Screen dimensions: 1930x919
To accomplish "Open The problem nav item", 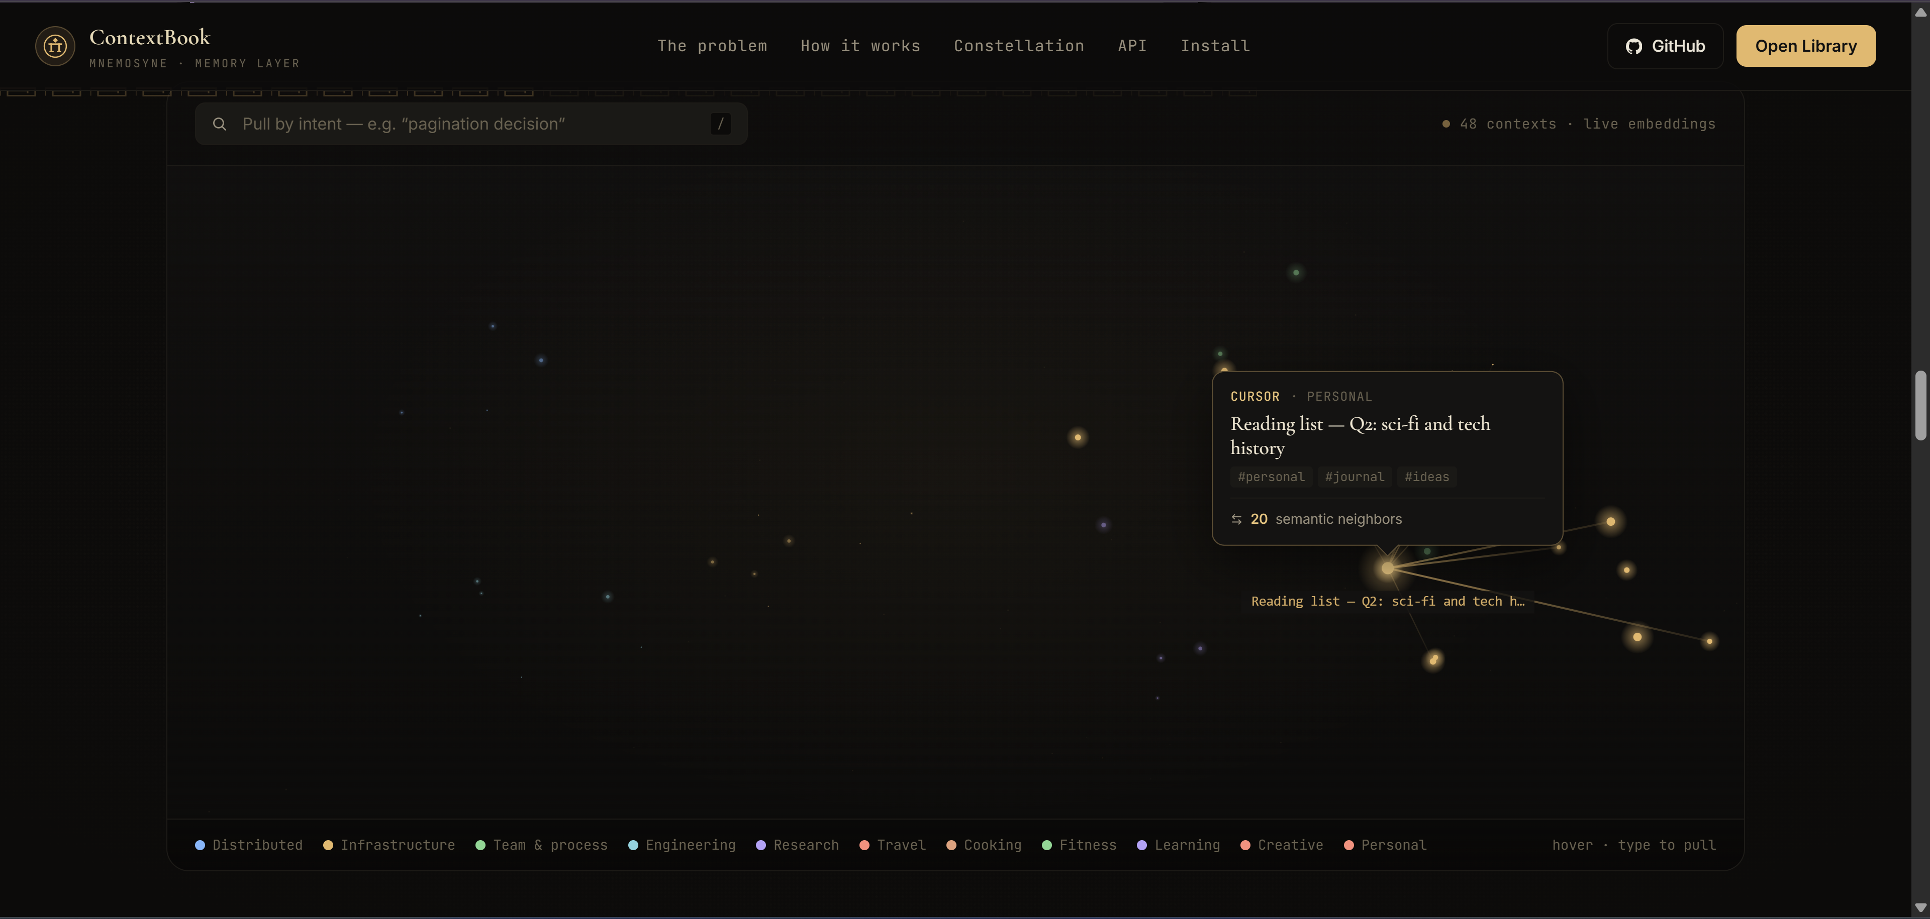I will click(712, 46).
